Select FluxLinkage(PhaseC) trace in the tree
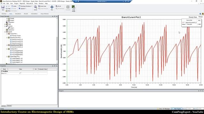The image size is (204, 114). [x=18, y=54]
